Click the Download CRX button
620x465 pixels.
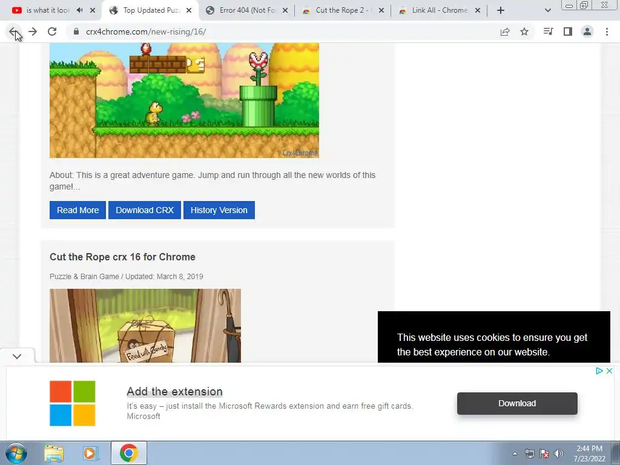point(145,210)
